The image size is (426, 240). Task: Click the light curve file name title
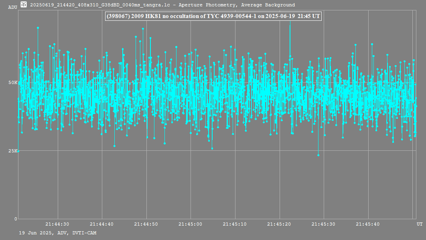tap(162, 5)
